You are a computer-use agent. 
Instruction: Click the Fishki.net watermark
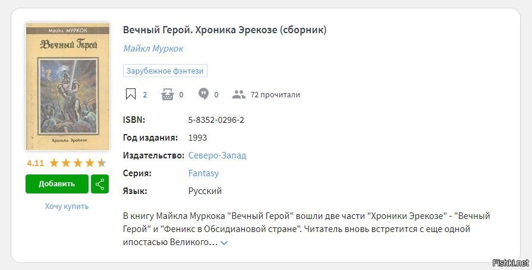[510, 262]
